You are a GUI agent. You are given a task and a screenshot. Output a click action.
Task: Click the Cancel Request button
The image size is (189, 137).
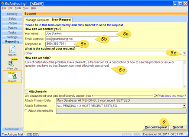click(156, 127)
